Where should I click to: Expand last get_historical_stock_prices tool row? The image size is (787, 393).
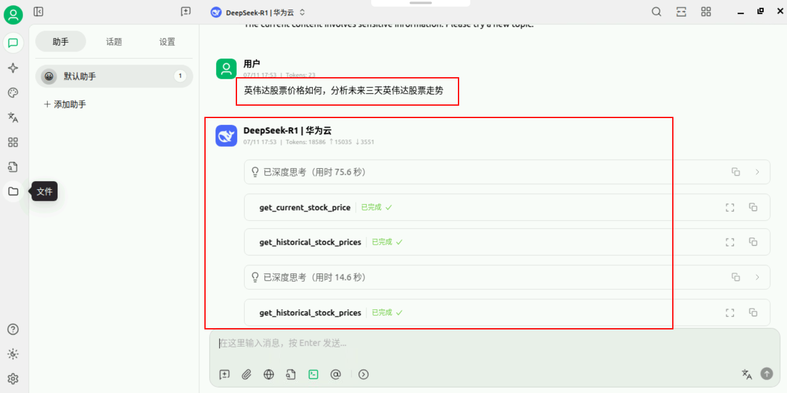point(507,313)
